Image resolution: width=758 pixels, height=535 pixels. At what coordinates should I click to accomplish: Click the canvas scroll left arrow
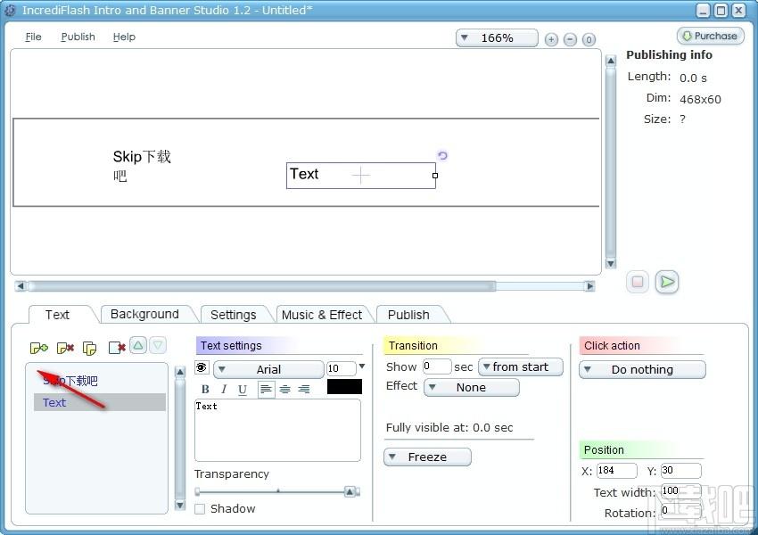coord(21,286)
